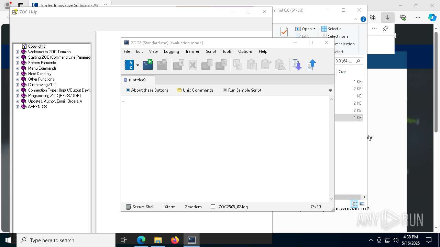The width and height of the screenshot is (440, 247).
Task: Click the download blue-purple arrow icon
Action: (x=297, y=64)
